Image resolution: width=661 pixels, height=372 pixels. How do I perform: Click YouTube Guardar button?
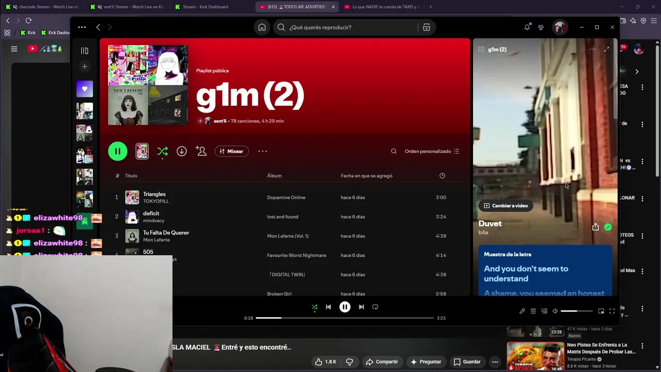coord(467,362)
